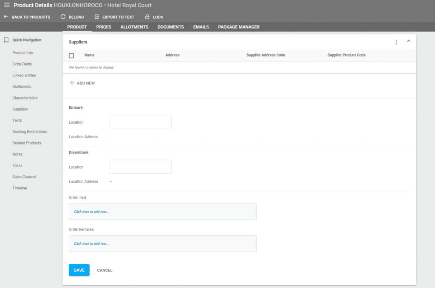Click the Reload icon
435x288 pixels.
click(63, 17)
